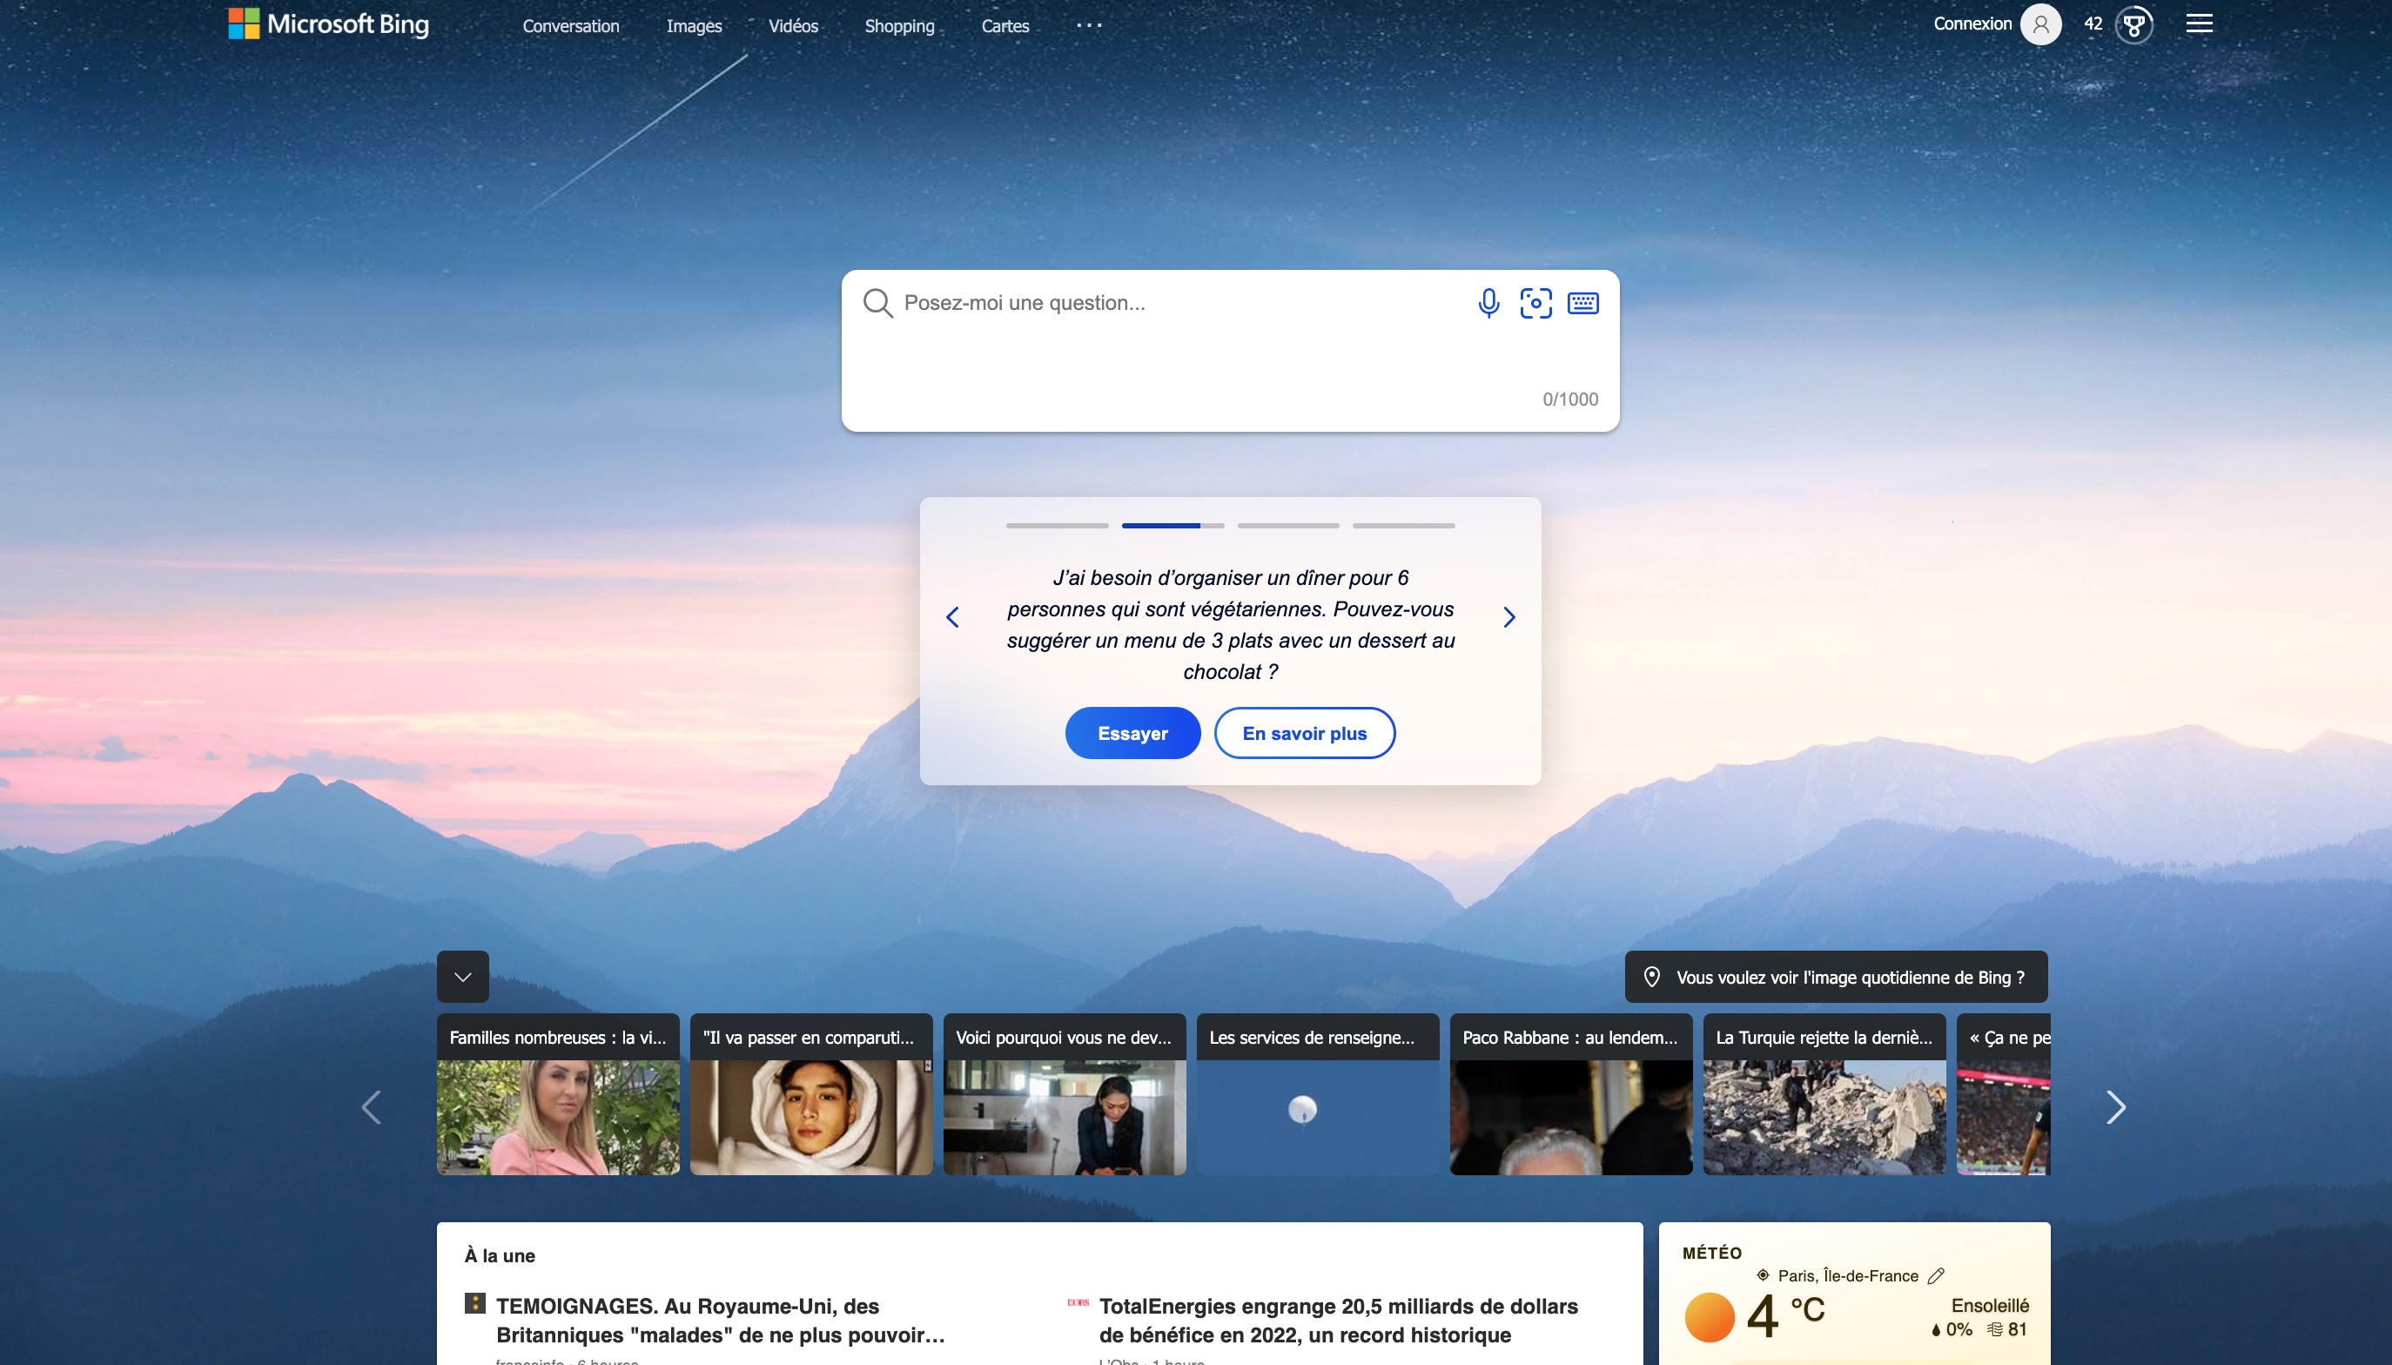Click right arrow to scroll news articles

2116,1106
